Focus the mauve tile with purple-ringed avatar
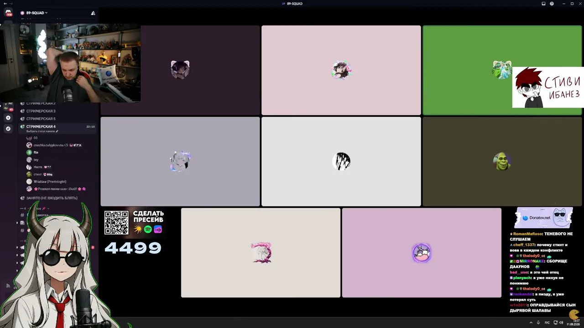 tap(422, 253)
